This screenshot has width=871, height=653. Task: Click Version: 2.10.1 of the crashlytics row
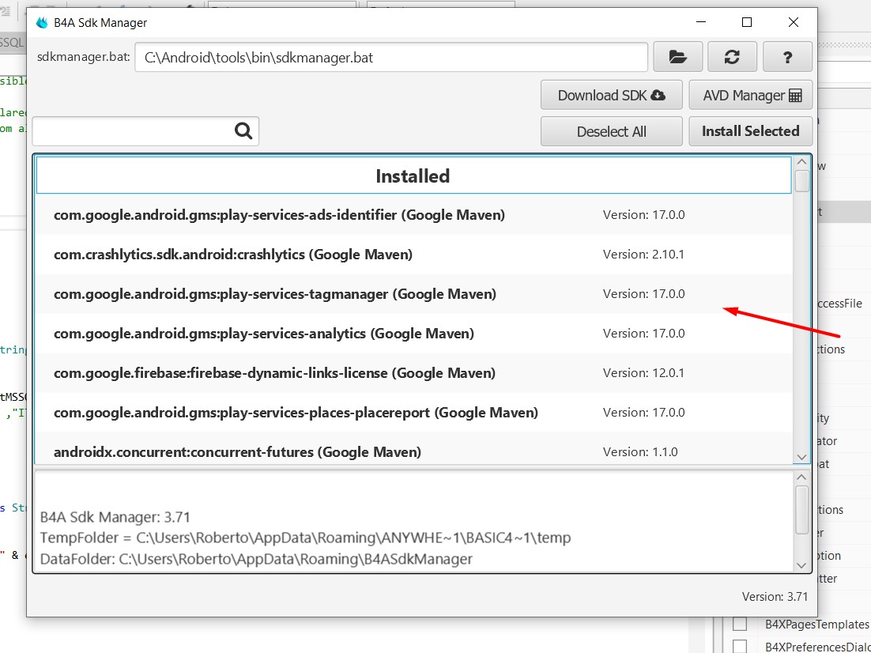643,255
